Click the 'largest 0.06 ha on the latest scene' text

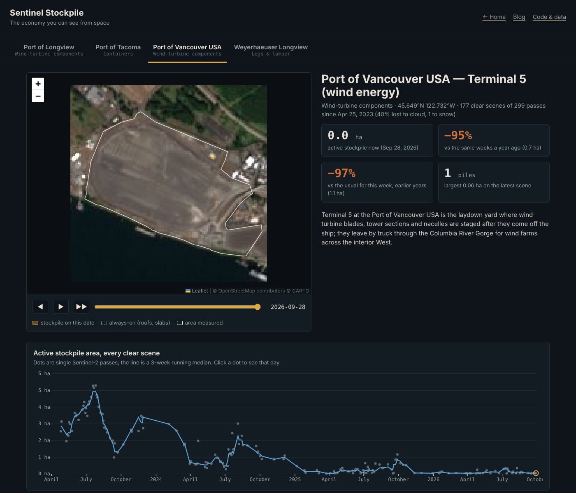click(488, 185)
